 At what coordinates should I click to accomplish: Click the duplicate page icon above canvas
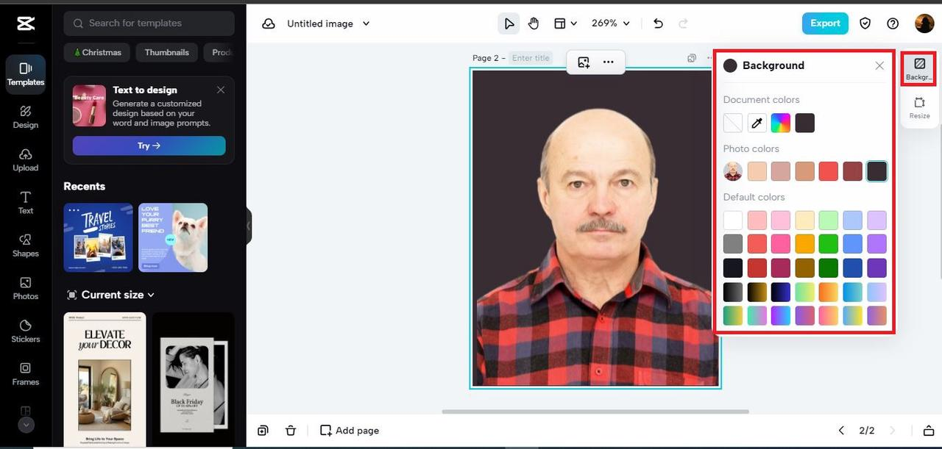click(691, 58)
